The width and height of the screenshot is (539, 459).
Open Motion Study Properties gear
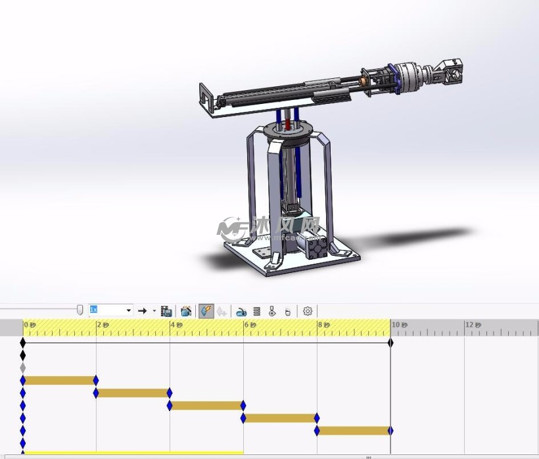308,311
